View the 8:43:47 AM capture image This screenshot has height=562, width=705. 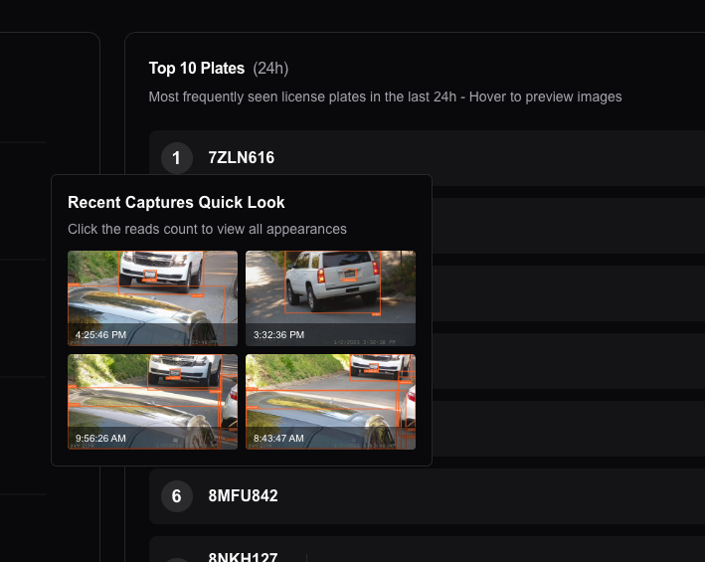(330, 401)
